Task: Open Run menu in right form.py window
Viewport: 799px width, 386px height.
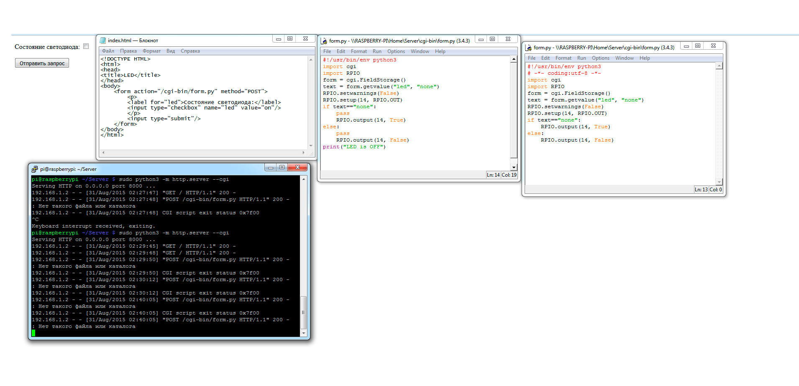Action: [x=581, y=58]
